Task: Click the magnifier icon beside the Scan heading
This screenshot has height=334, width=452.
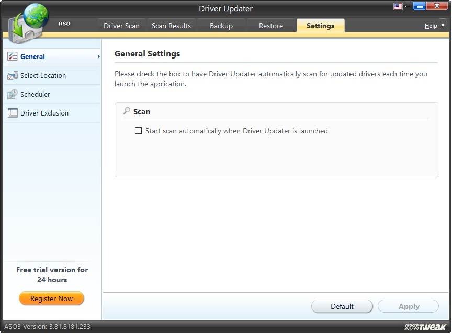Action: tap(126, 111)
